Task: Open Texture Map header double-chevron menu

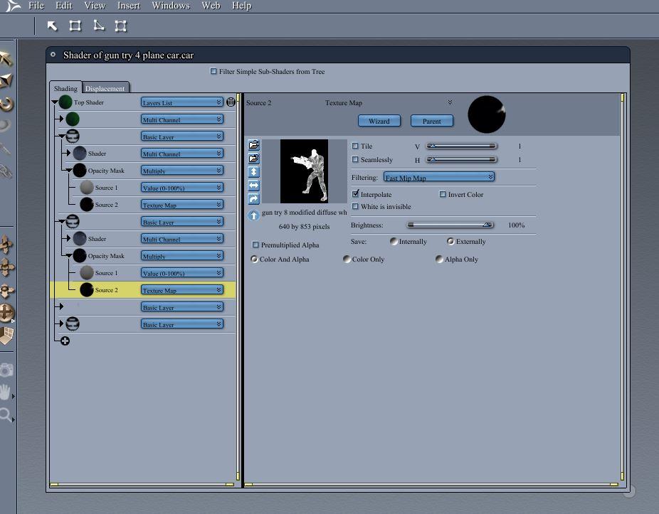Action: (x=450, y=102)
